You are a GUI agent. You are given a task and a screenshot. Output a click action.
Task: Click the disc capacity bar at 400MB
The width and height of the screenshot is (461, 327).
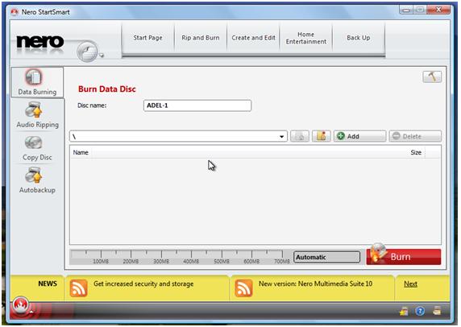(191, 256)
